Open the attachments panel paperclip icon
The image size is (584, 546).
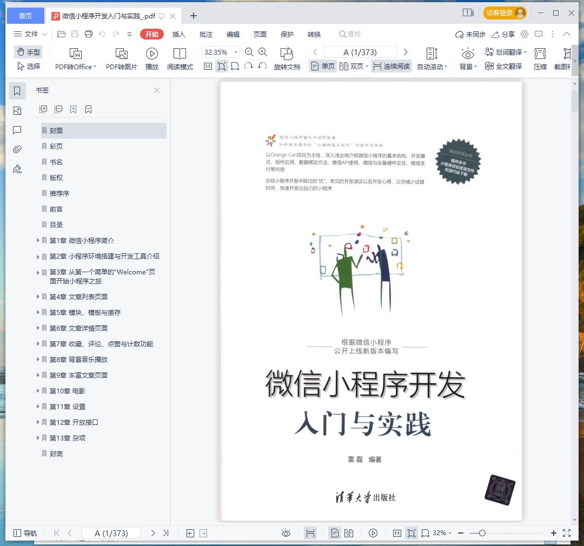pyautogui.click(x=17, y=149)
